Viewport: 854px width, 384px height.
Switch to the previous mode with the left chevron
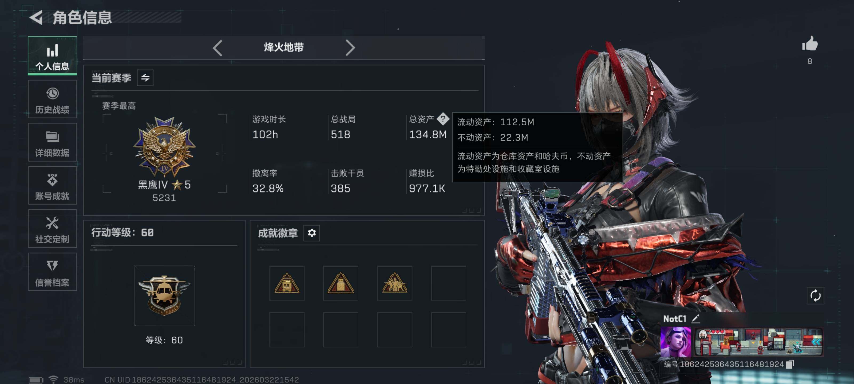point(218,48)
